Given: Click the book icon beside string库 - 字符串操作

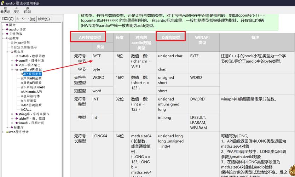Looking at the screenshot, I should [x=17, y=114].
